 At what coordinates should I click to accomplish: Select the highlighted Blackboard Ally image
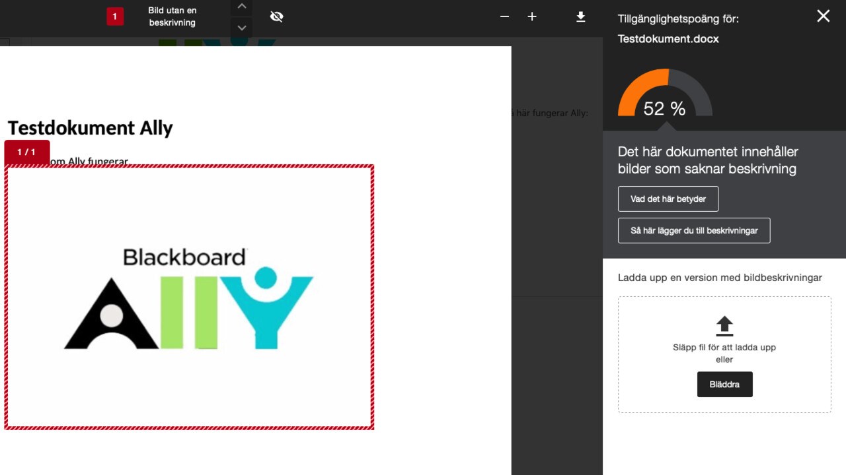pos(189,297)
